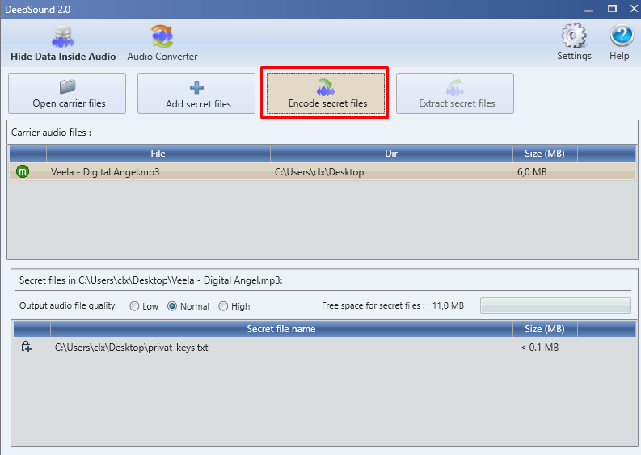641x455 pixels.
Task: Click the 11,0 MB free space value
Action: pos(448,305)
